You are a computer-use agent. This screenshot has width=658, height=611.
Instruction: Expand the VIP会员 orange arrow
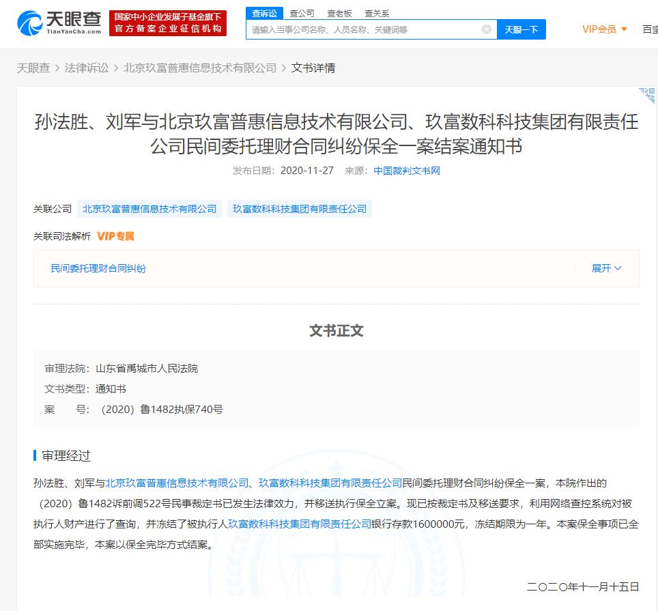(x=624, y=29)
